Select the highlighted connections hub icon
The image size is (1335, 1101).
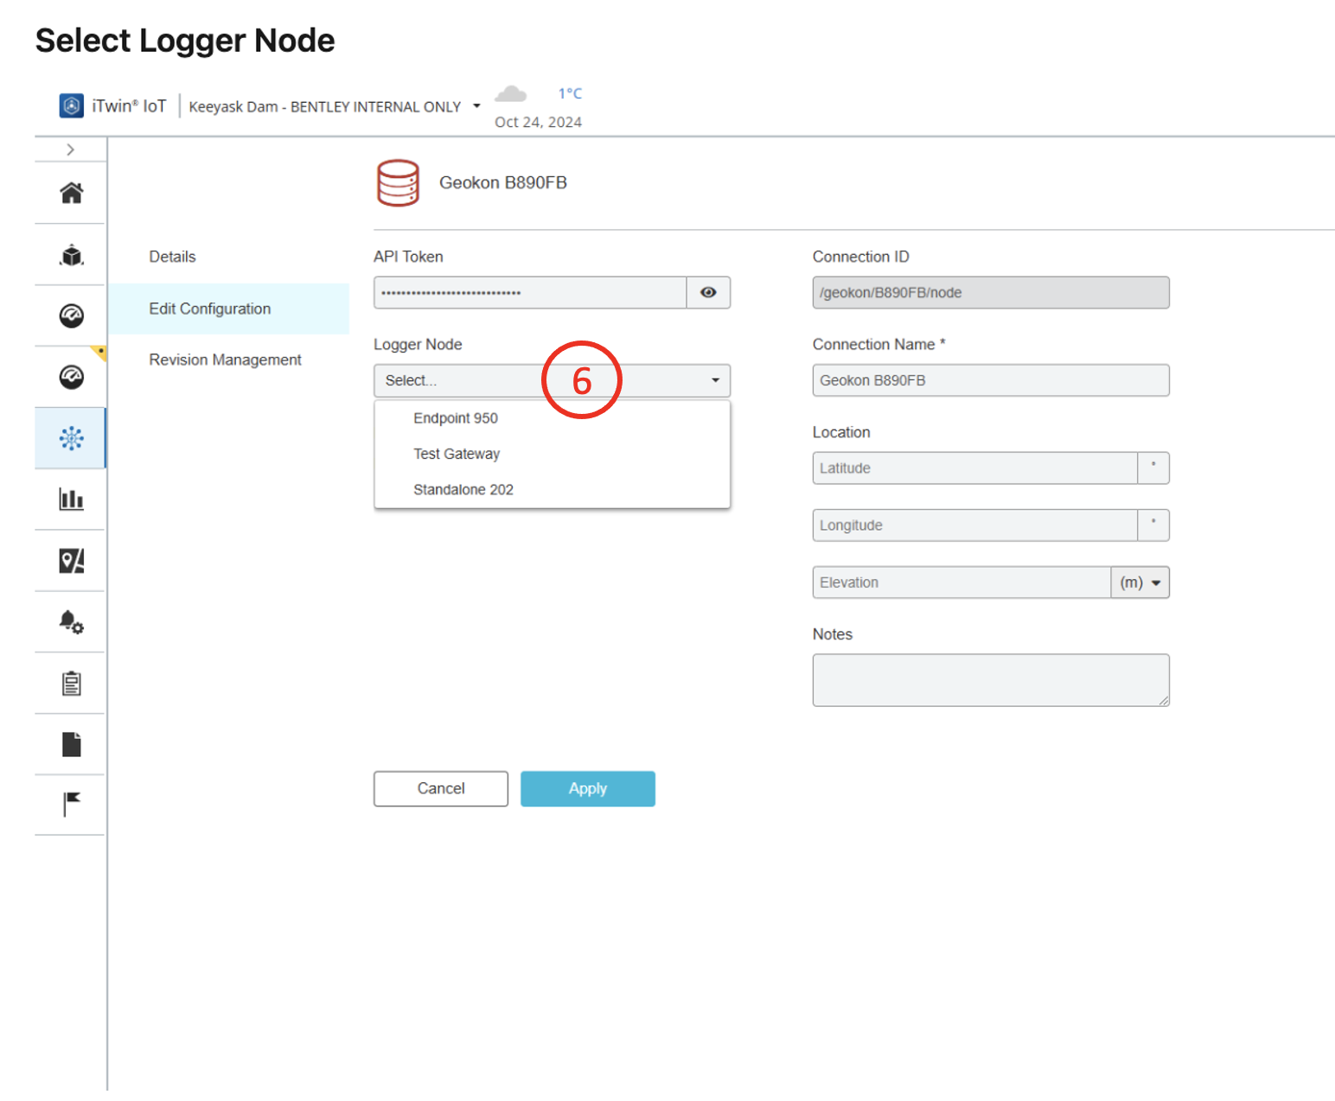click(72, 438)
